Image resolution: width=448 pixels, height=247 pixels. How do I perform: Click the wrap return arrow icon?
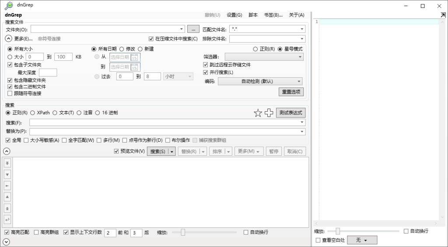[7, 220]
